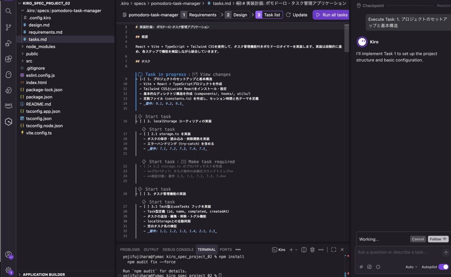Select the Task list spec step
451x277 pixels.
pyautogui.click(x=269, y=15)
